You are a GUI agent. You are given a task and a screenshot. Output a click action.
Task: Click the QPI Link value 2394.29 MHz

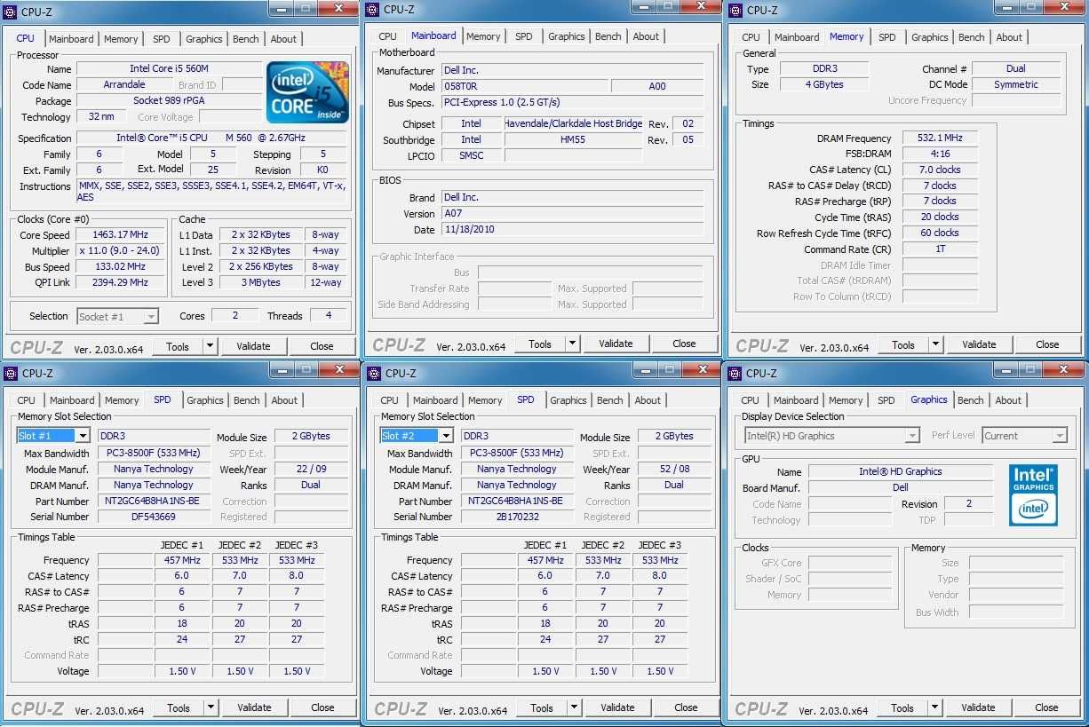(120, 282)
